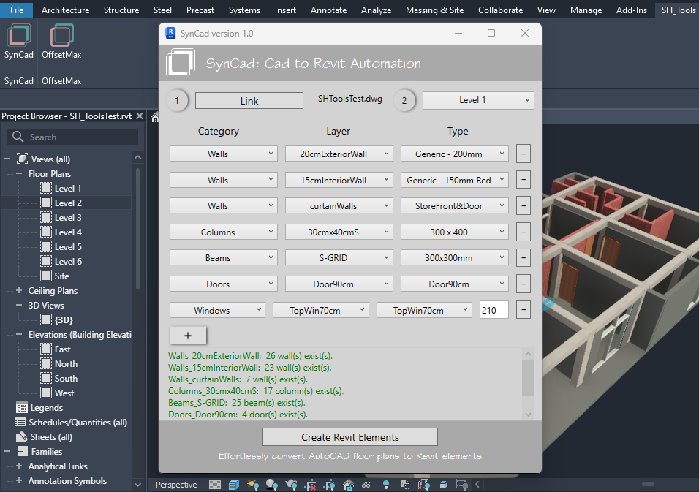Toggle Show Crop Region icon
This screenshot has height=492, width=699.
(x=330, y=485)
